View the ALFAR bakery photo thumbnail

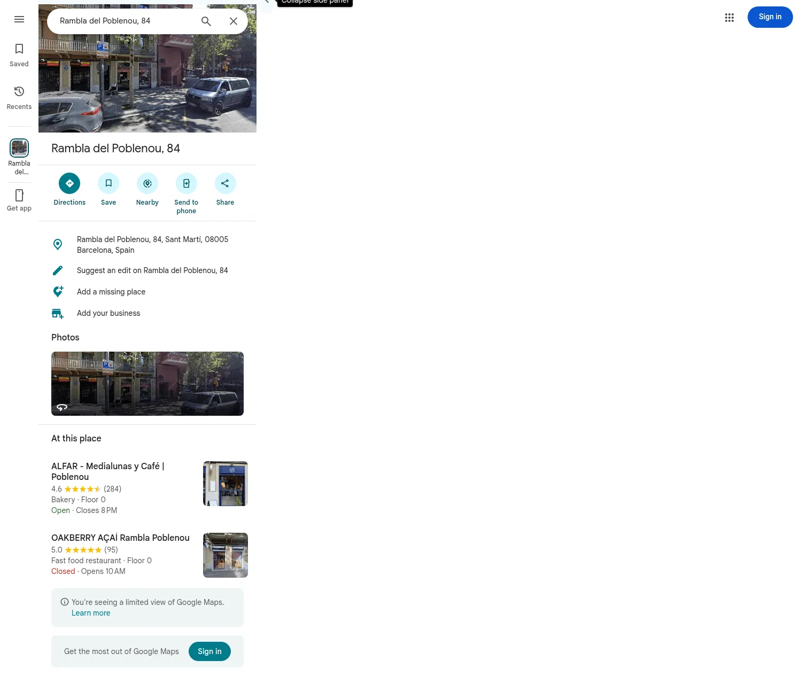(226, 484)
